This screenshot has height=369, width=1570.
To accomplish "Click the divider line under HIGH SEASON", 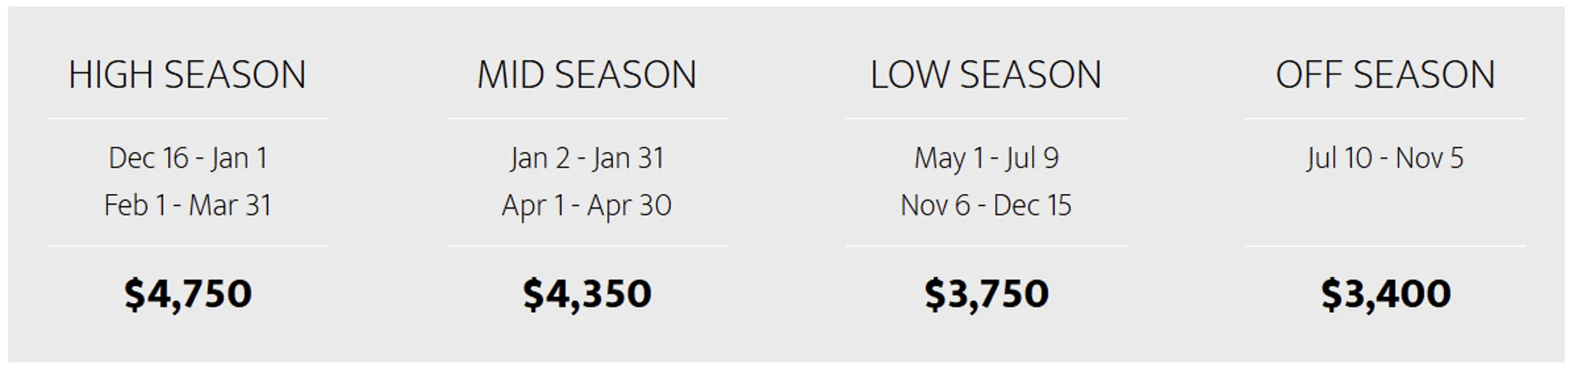I will point(187,119).
